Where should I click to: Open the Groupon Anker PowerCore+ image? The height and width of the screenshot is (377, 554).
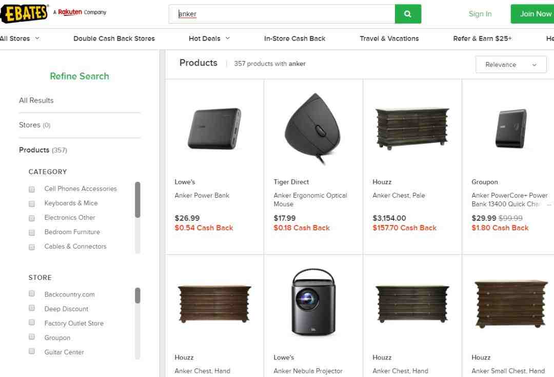510,128
